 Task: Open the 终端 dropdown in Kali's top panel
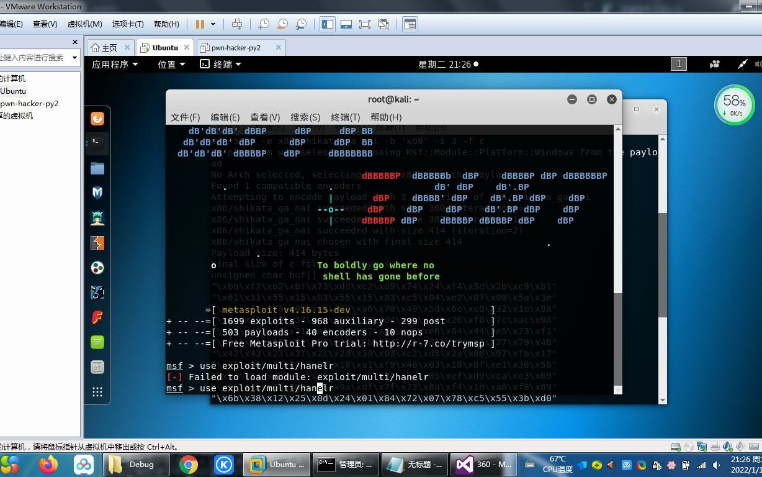coord(221,64)
